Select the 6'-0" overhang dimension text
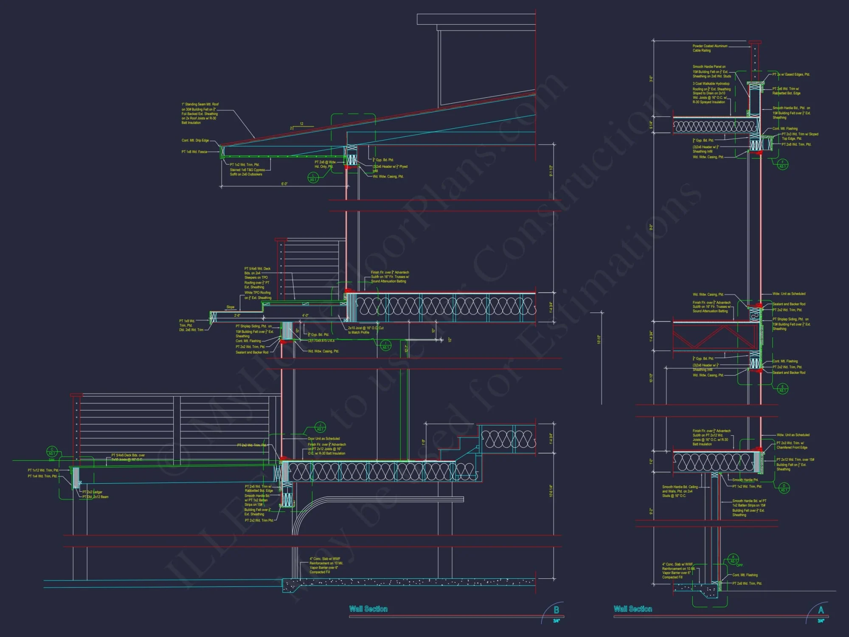The height and width of the screenshot is (637, 849). (x=284, y=184)
